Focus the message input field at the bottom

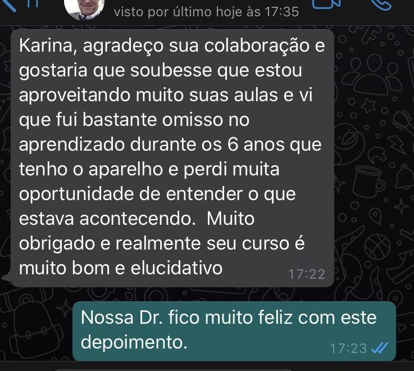[x=174, y=370]
